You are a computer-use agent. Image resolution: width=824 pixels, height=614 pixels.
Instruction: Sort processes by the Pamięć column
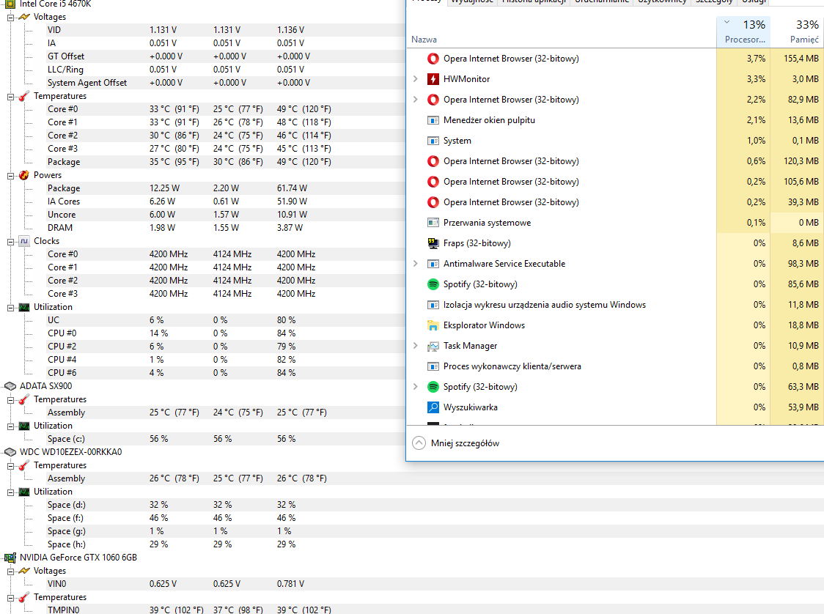pyautogui.click(x=804, y=33)
